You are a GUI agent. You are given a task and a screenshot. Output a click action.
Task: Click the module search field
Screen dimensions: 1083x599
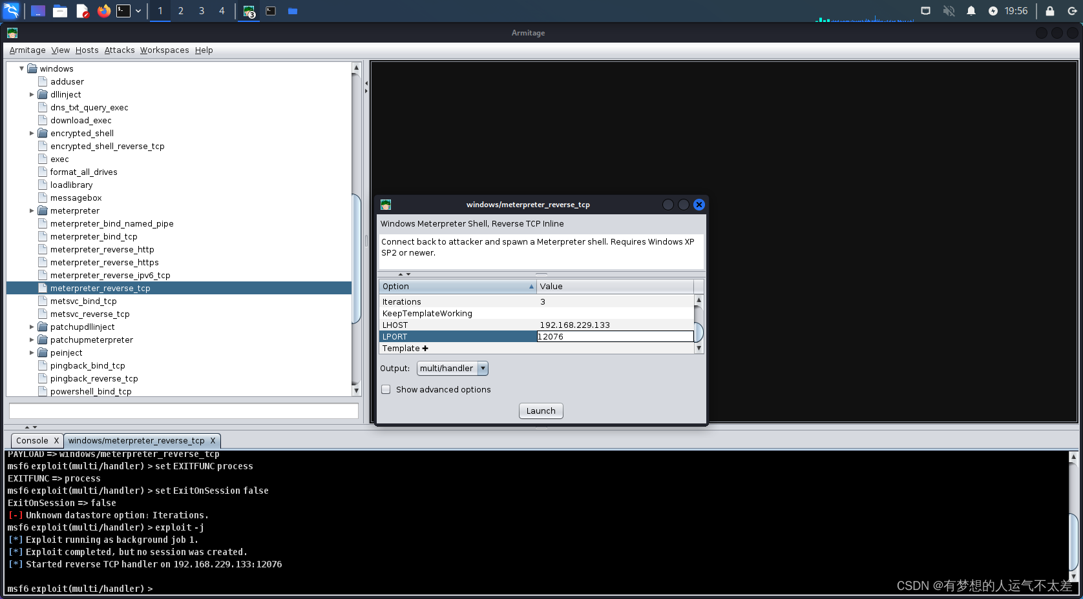tap(184, 411)
